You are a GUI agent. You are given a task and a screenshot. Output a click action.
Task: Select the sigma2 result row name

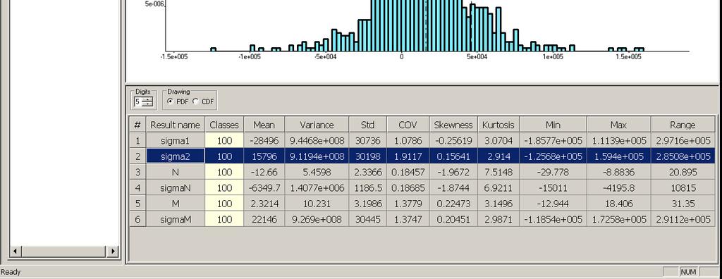click(x=176, y=156)
